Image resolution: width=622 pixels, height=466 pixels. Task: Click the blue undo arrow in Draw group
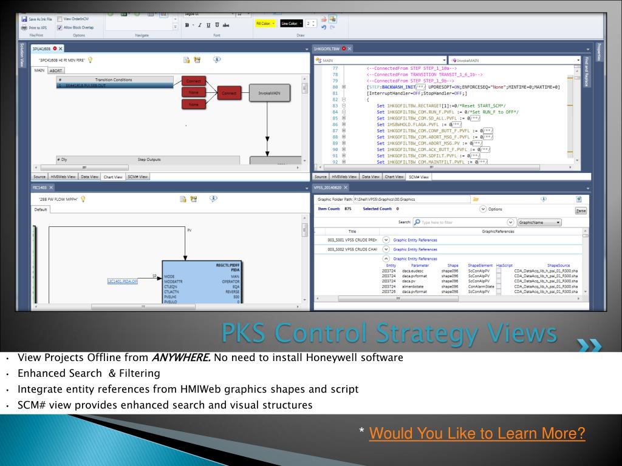coord(324,27)
